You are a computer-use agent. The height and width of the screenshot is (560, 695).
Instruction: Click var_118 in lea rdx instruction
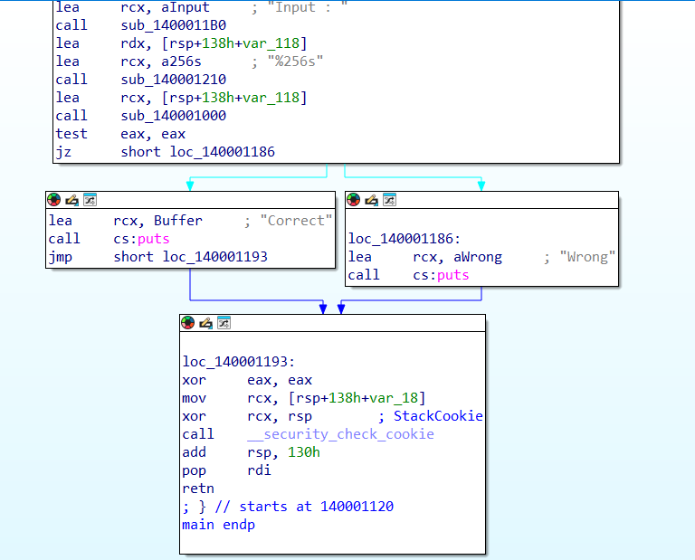[270, 43]
